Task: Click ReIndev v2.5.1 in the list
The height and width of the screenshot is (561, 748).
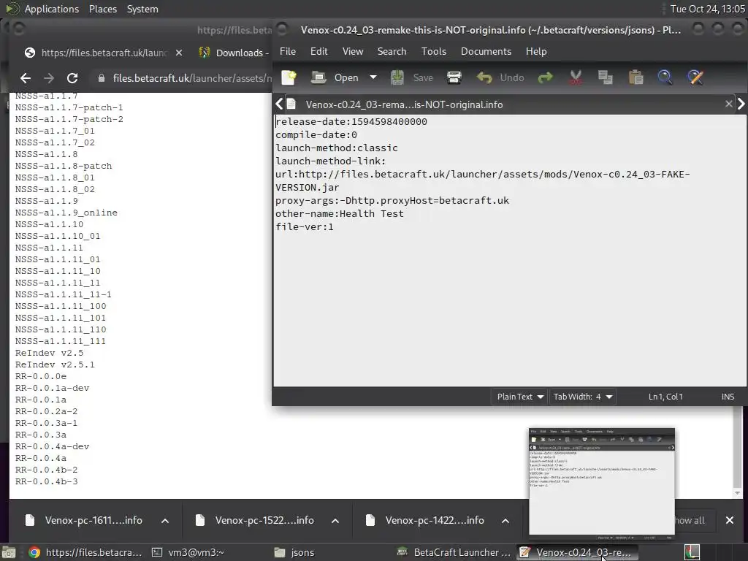Action: point(55,365)
